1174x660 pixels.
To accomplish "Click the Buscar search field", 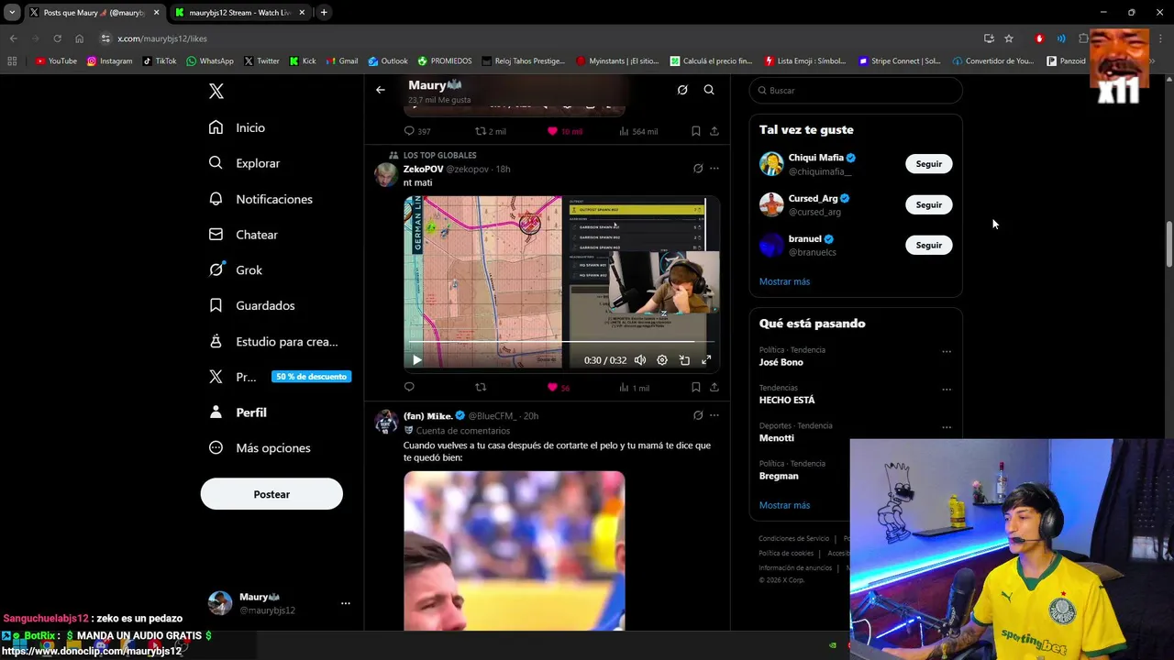I will (856, 91).
